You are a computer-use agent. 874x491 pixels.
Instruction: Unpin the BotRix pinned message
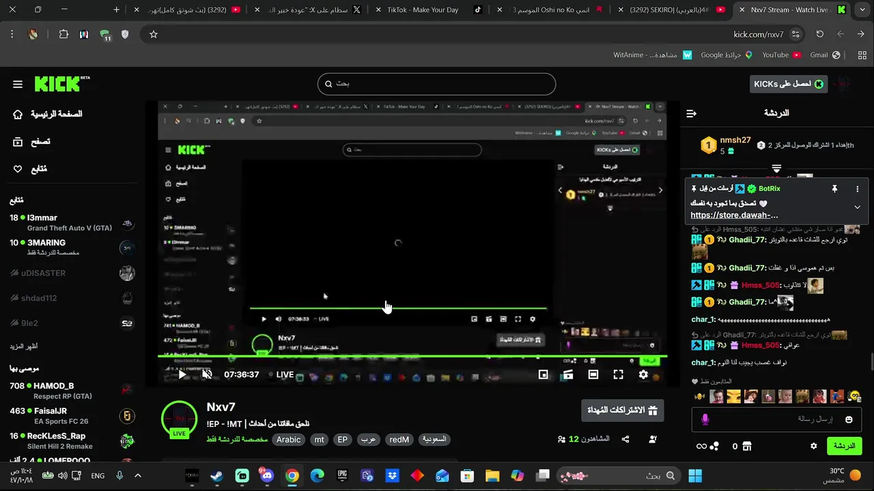pyautogui.click(x=834, y=189)
